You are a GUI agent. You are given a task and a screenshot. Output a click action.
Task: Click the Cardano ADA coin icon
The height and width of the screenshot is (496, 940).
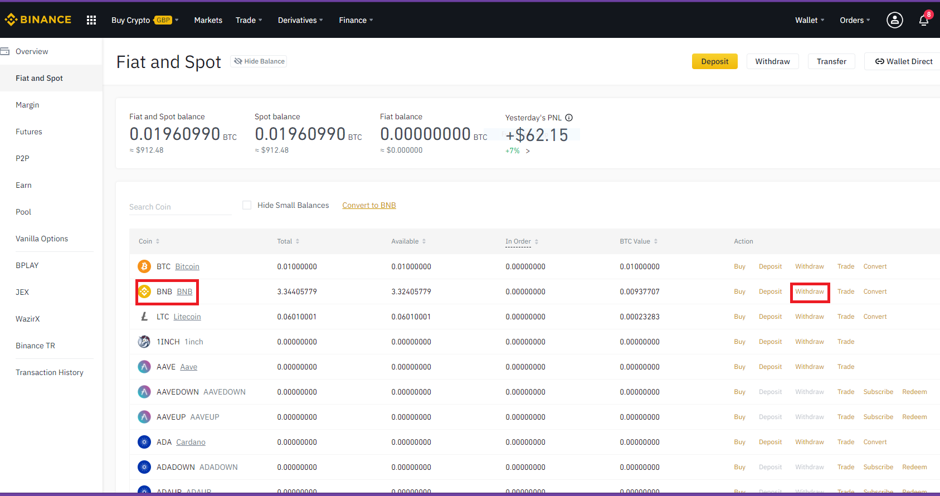click(144, 442)
